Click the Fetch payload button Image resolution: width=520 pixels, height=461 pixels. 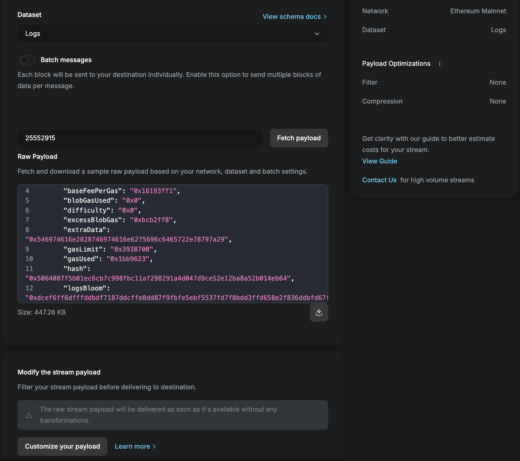coord(299,138)
